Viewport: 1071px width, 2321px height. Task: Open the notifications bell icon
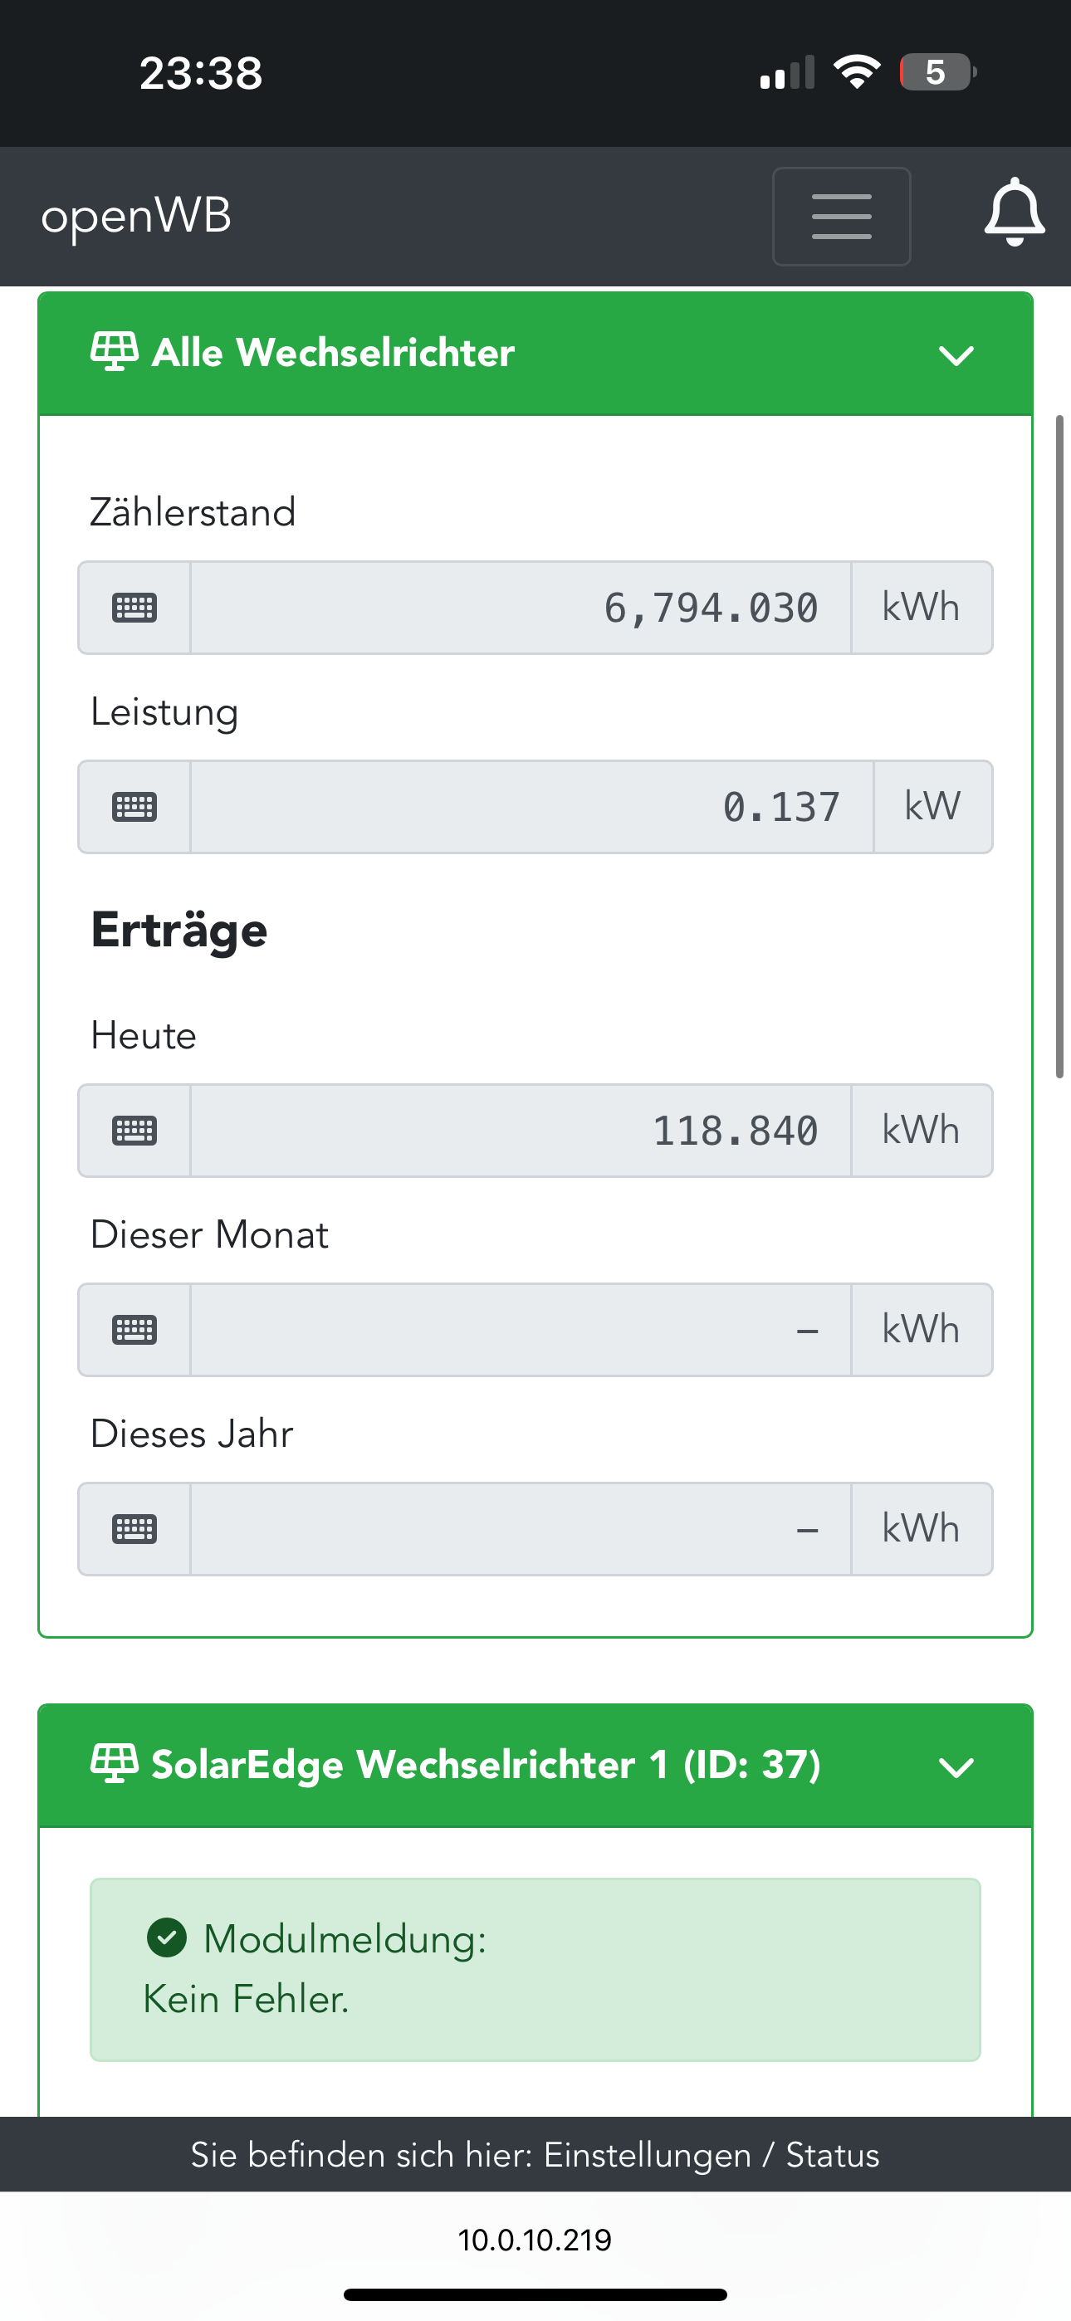[x=1015, y=213]
